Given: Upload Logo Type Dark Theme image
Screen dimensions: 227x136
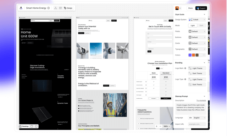Looking at the screenshot, I should pos(197,85).
